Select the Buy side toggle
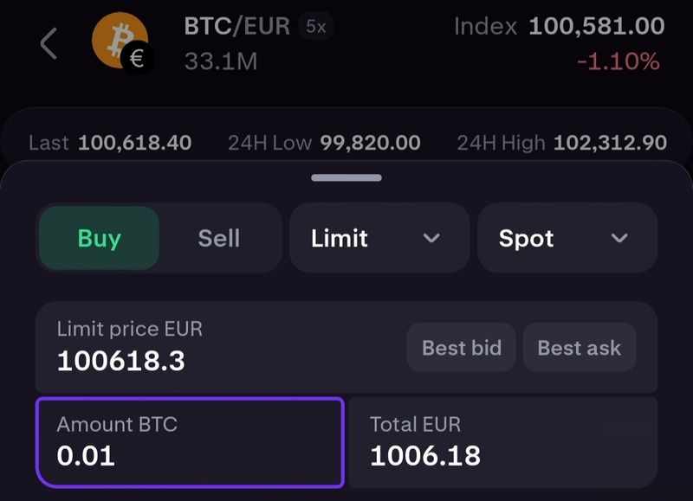Screen dimensions: 693x501 99,238
